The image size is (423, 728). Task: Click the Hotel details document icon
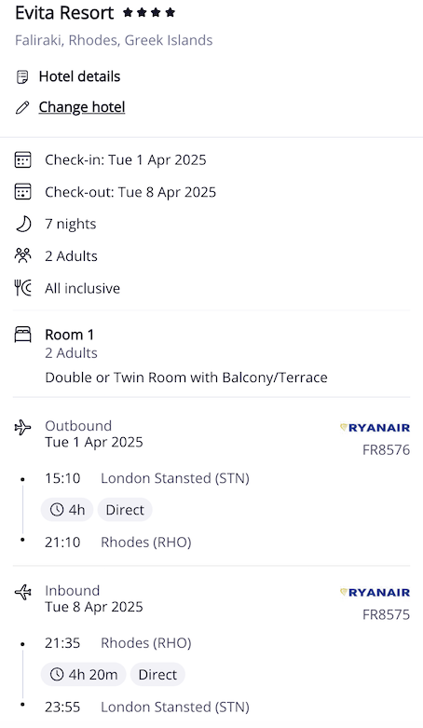[x=22, y=76]
